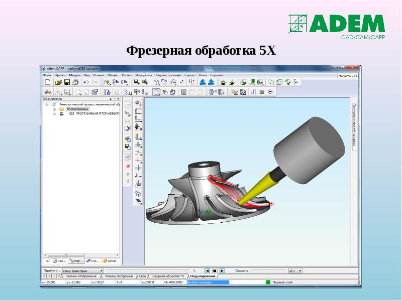This screenshot has width=402, height=301.
Task: Open the Файл menu
Action: point(47,75)
